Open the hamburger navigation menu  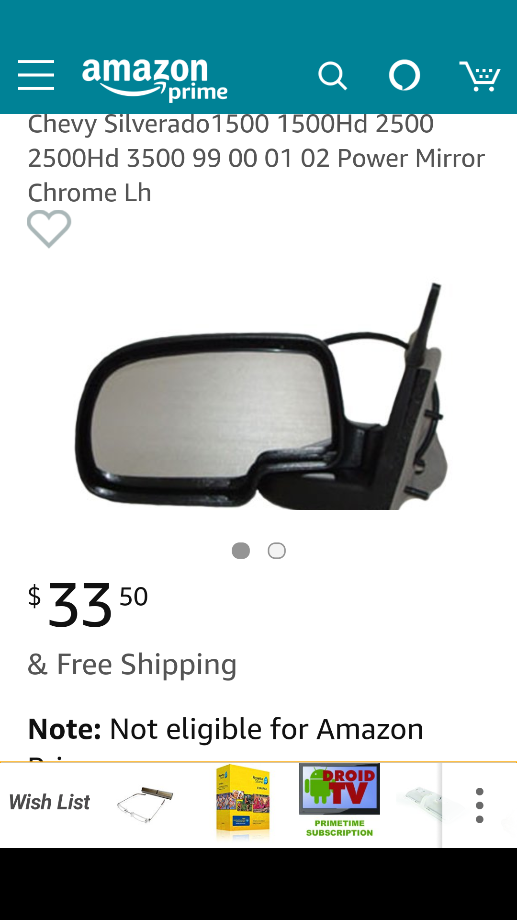pos(36,75)
